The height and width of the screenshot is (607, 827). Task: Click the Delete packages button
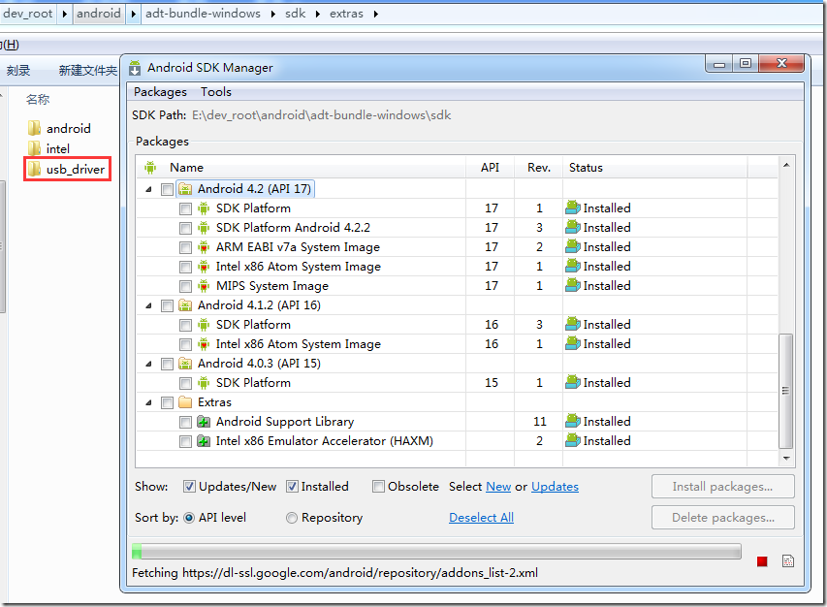tap(722, 518)
